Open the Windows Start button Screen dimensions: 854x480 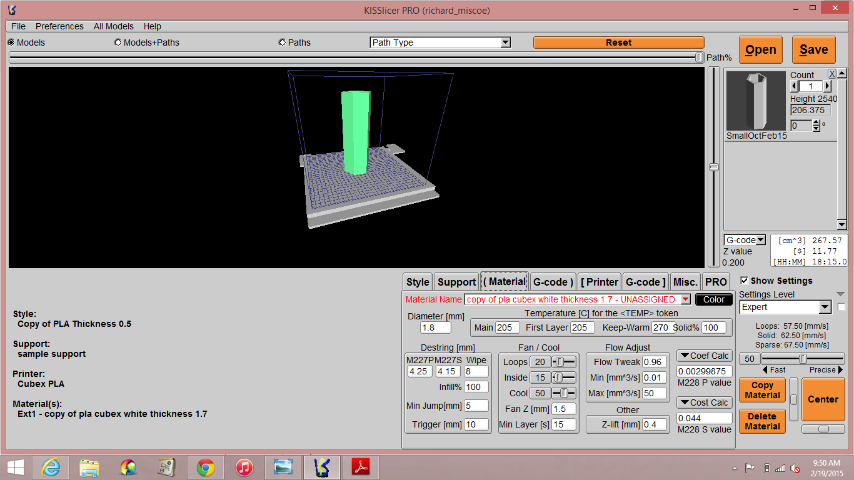click(16, 467)
